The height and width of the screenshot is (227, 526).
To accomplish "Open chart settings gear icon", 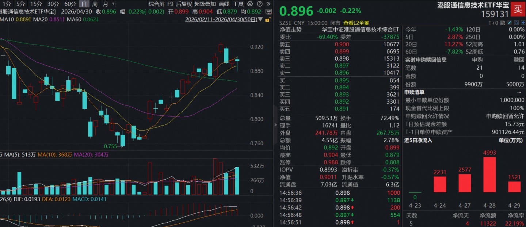I will [x=250, y=4].
